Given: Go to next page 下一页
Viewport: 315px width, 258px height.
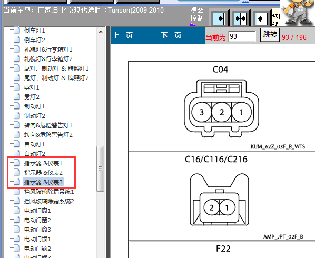Looking at the screenshot, I should pos(171,35).
